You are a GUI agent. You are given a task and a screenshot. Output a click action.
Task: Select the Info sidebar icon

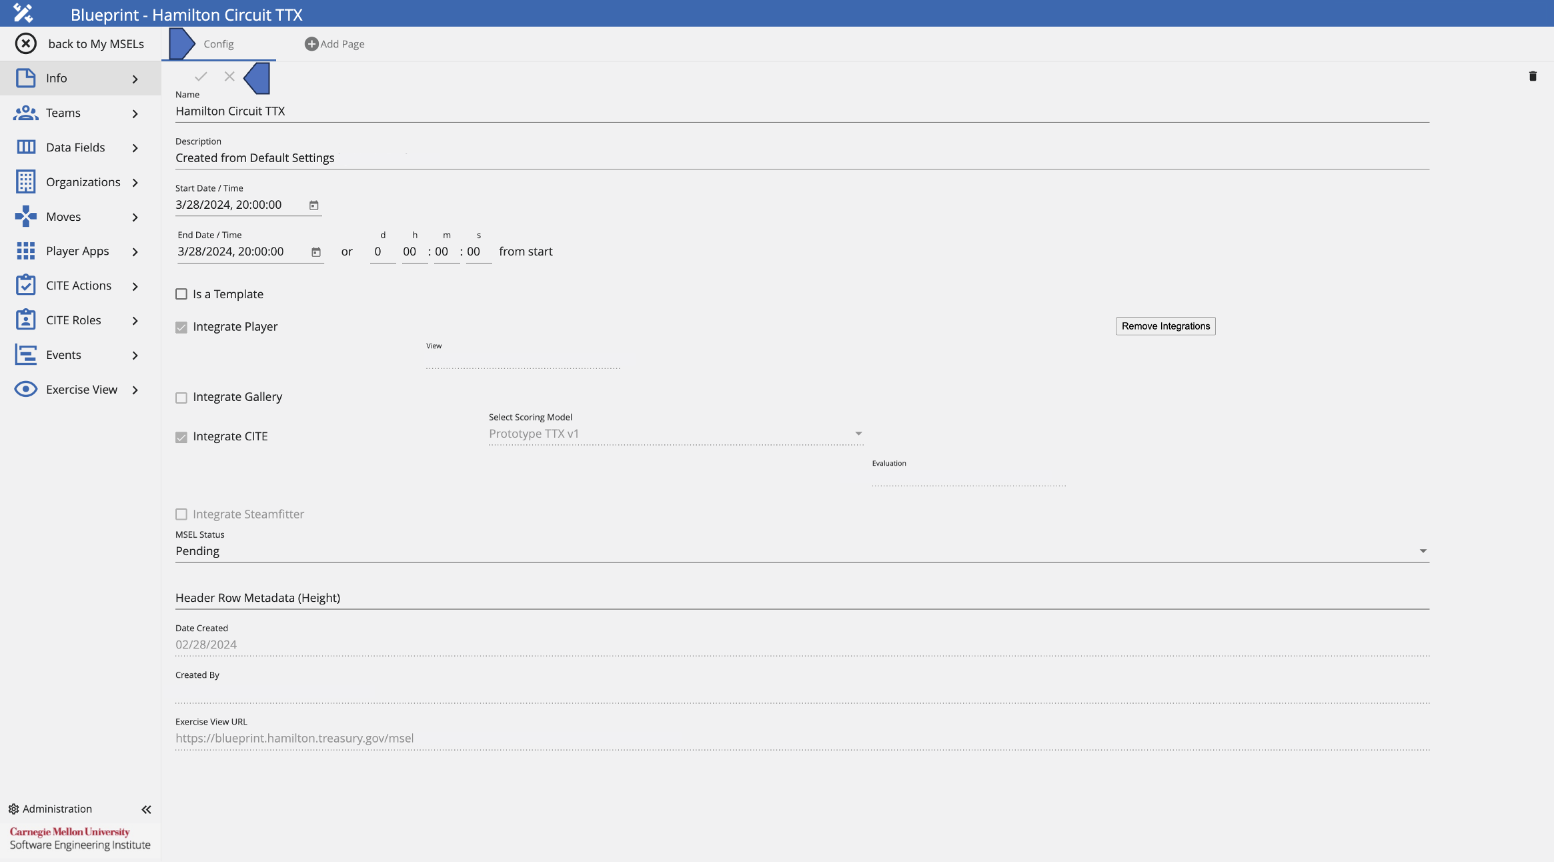pyautogui.click(x=25, y=78)
